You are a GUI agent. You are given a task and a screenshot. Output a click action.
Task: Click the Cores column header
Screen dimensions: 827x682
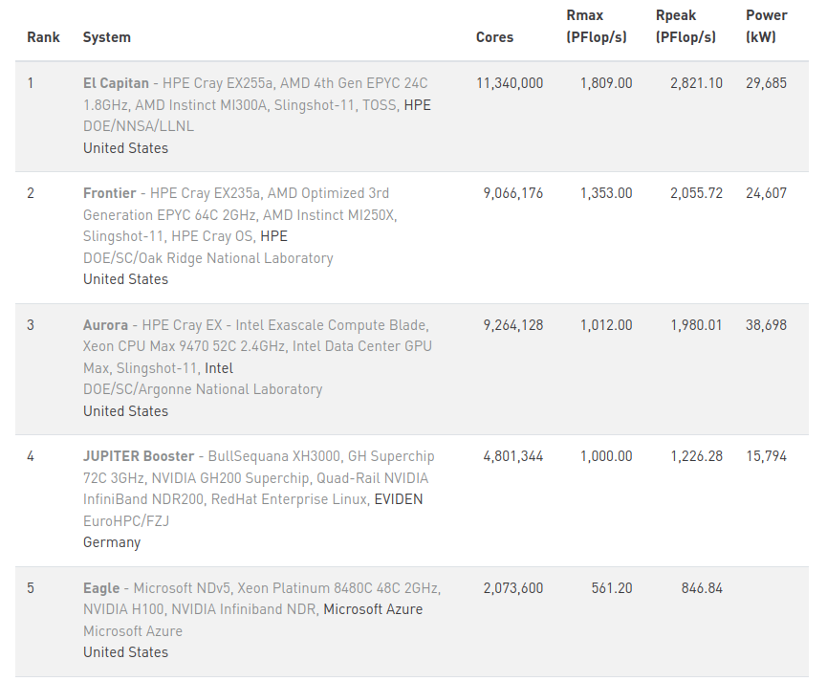point(494,37)
